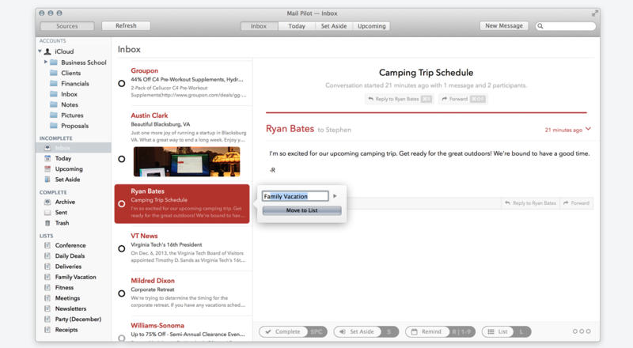Viewport: 633px width, 348px height.
Task: Click the search magnifier icon
Action: [x=540, y=26]
